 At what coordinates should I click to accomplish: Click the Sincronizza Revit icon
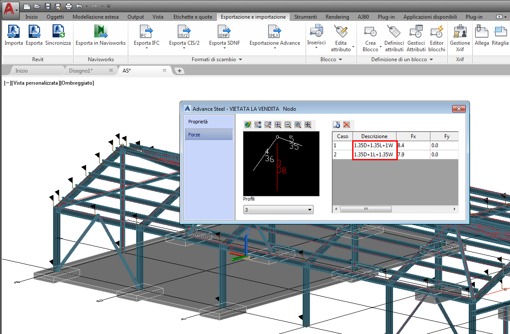58,31
